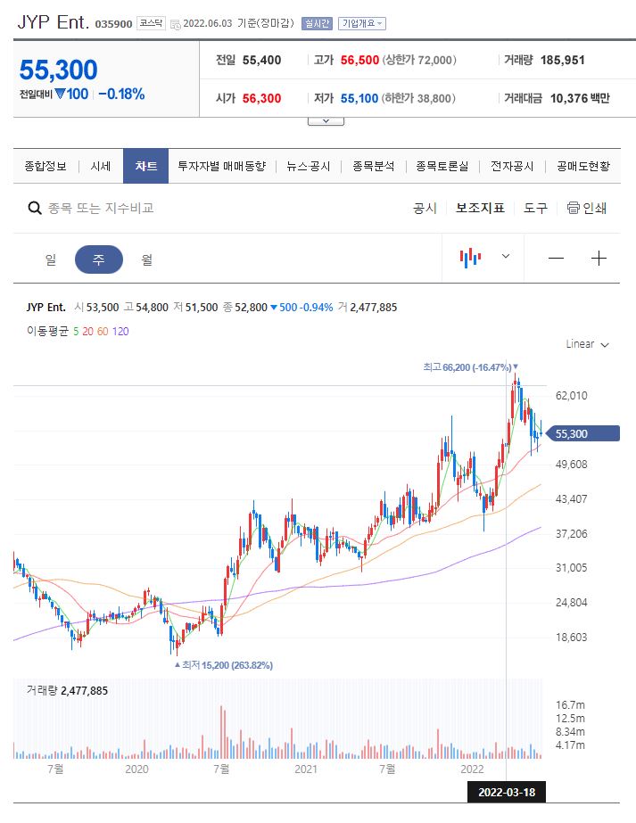Click the 2022-03-18 date marker
This screenshot has height=823, width=636.
[x=507, y=792]
